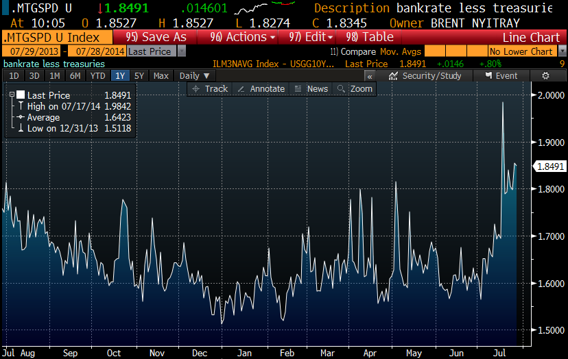
Task: Select the 1D time range
Action: 14,76
